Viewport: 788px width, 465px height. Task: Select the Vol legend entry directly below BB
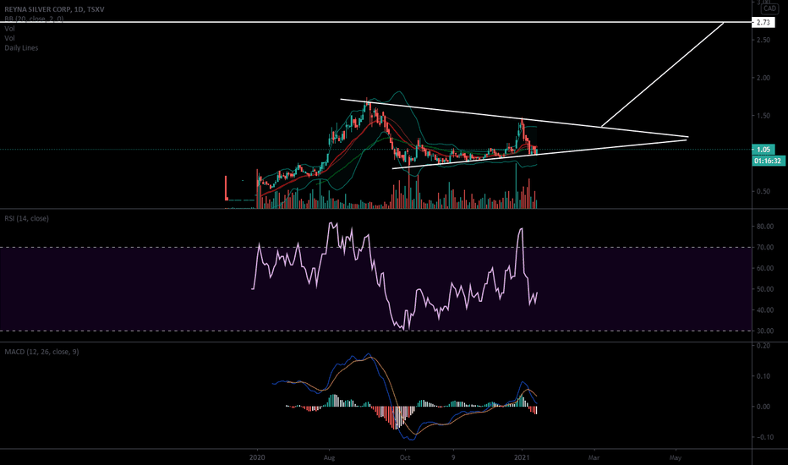click(x=9, y=29)
